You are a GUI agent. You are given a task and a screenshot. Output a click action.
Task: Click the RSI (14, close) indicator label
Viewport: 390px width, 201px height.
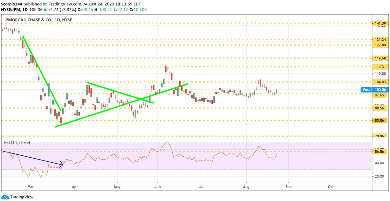point(17,142)
